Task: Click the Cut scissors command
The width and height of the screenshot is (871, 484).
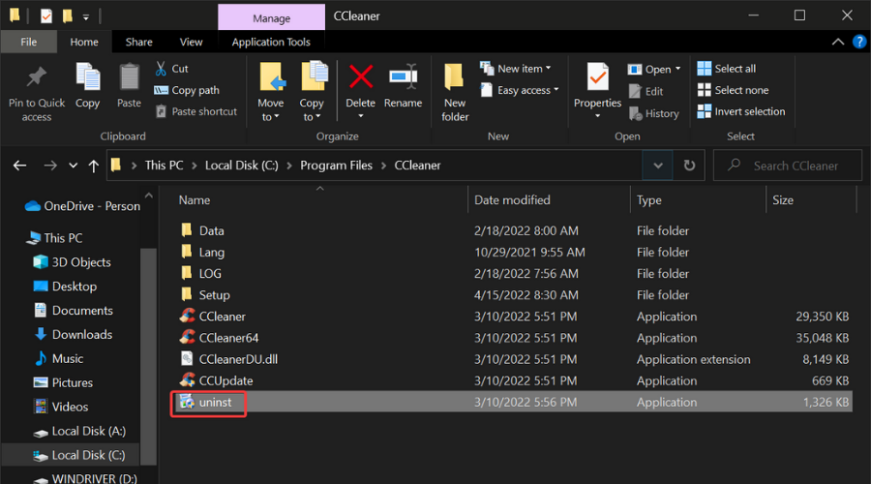Action: point(172,69)
